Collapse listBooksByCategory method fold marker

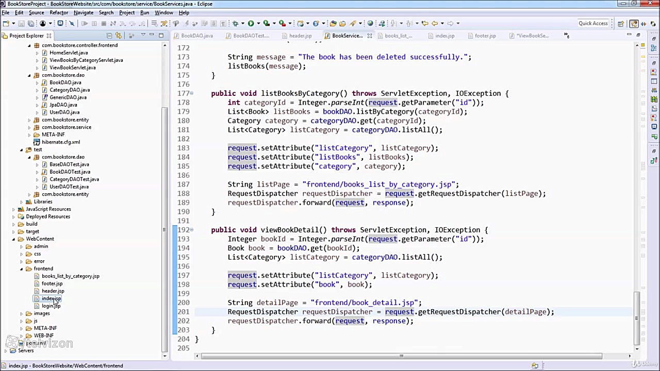click(x=192, y=93)
